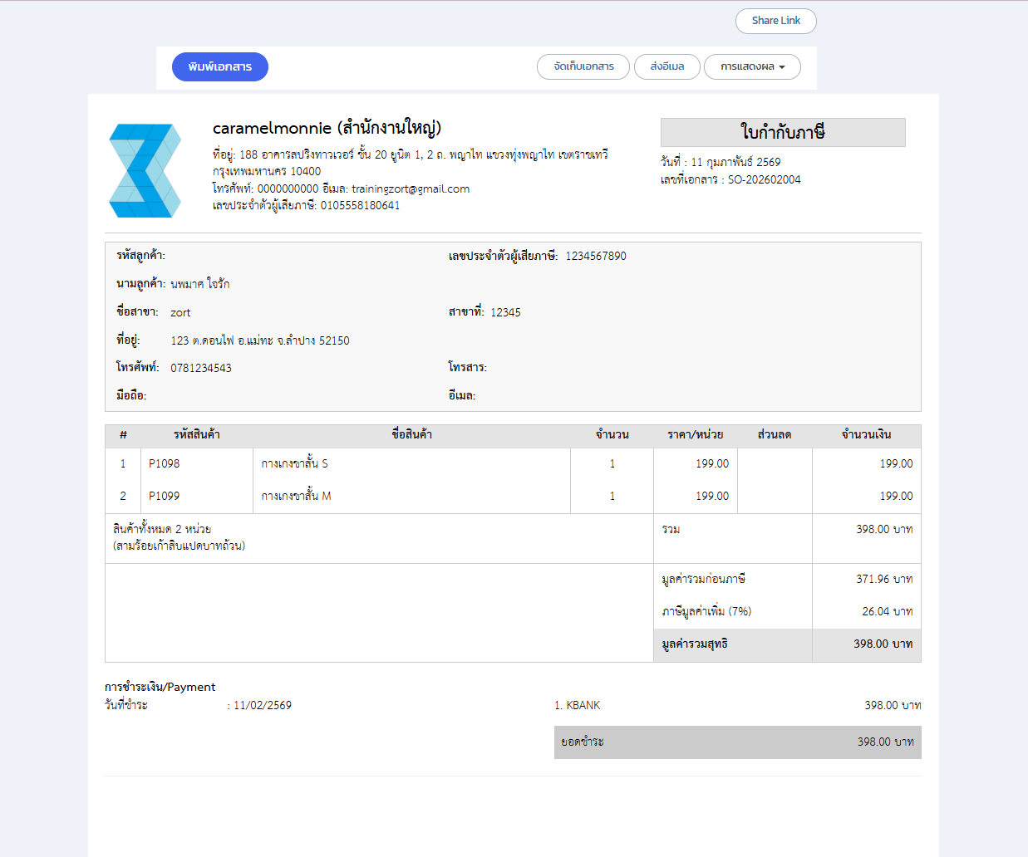
Task: Click customer name นพมาศ ใจรัก
Action: pyautogui.click(x=200, y=284)
